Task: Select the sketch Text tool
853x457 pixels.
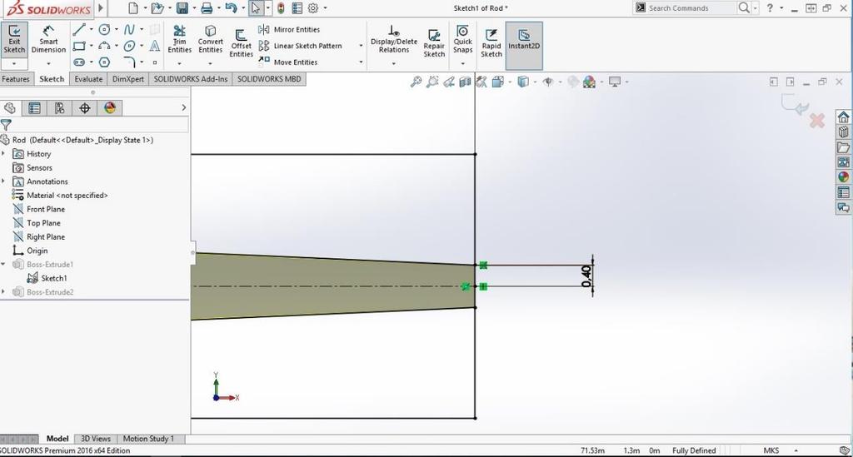Action: 155,46
